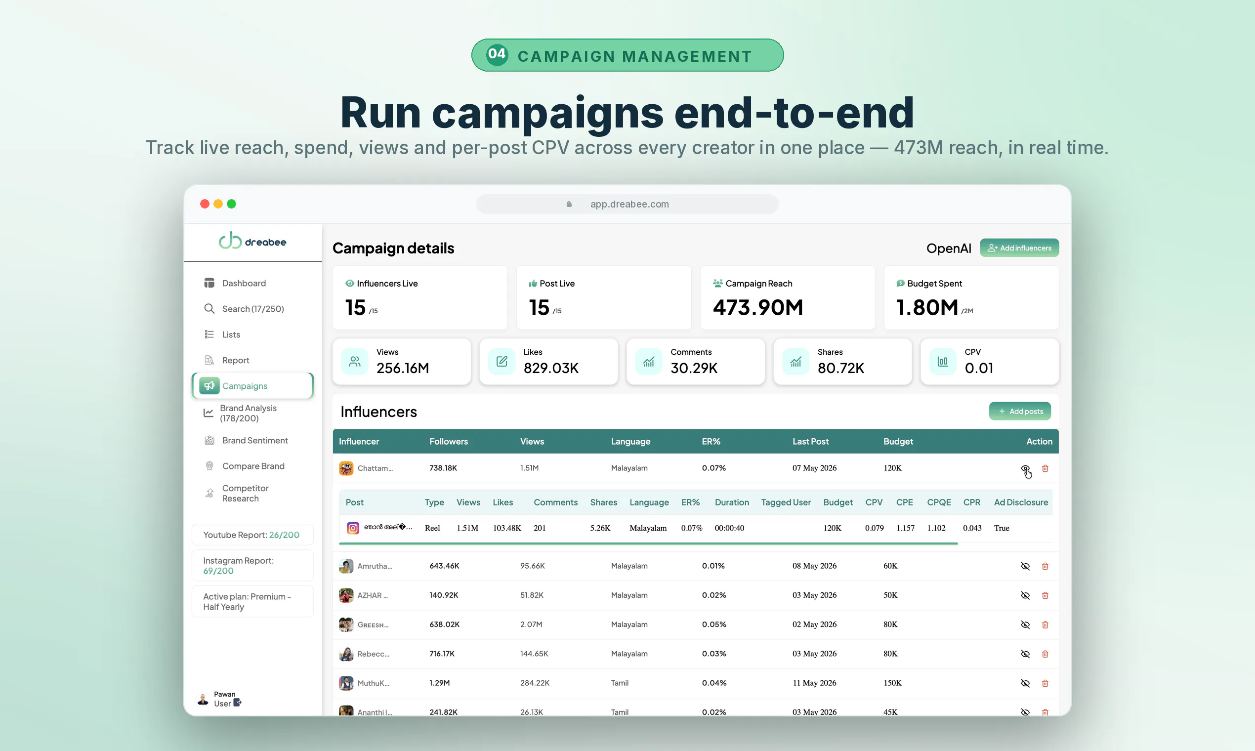Click the ER% header in influencer table
The image size is (1255, 751).
coord(711,441)
